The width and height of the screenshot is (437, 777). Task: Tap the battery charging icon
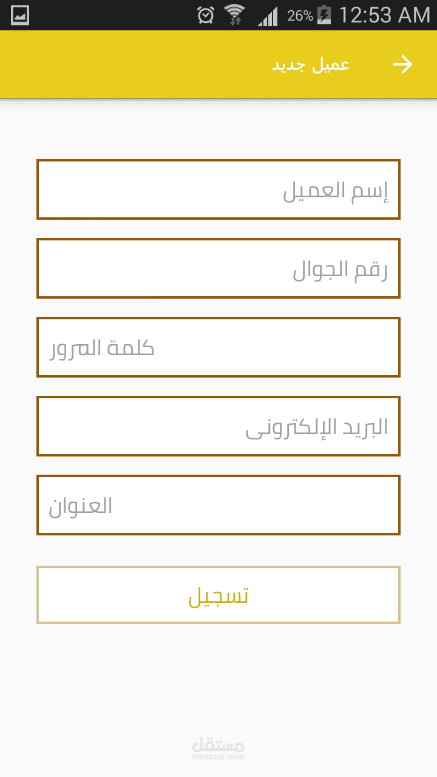(324, 15)
